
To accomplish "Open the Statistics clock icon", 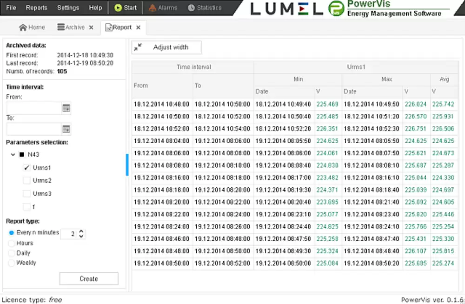I will (191, 7).
